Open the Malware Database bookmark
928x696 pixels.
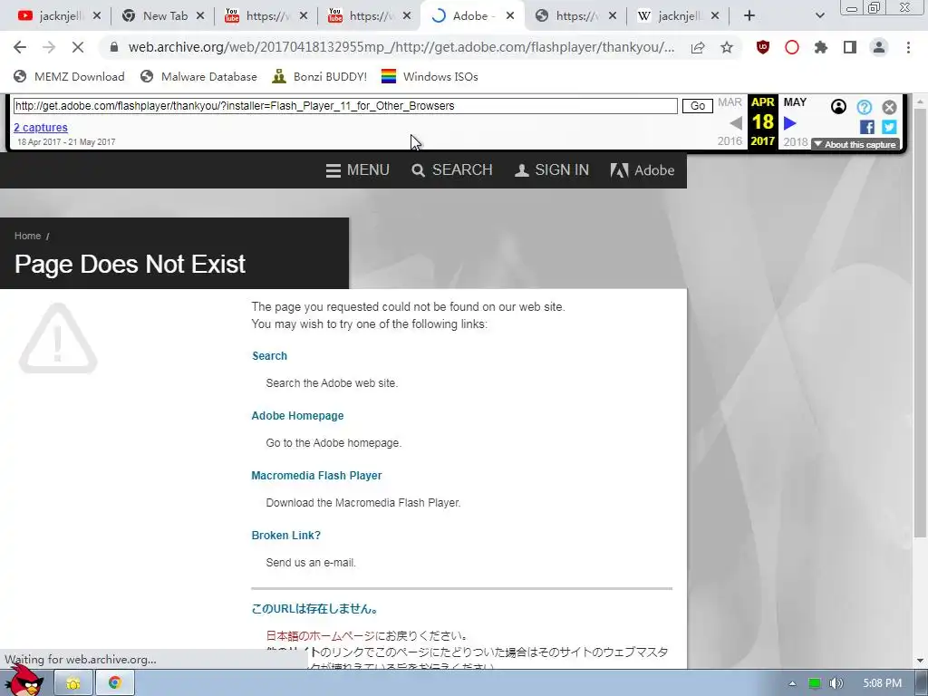(198, 76)
